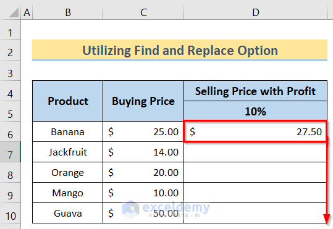The image size is (333, 229).
Task: Click the Select All corner triangle
Action: click(14, 13)
